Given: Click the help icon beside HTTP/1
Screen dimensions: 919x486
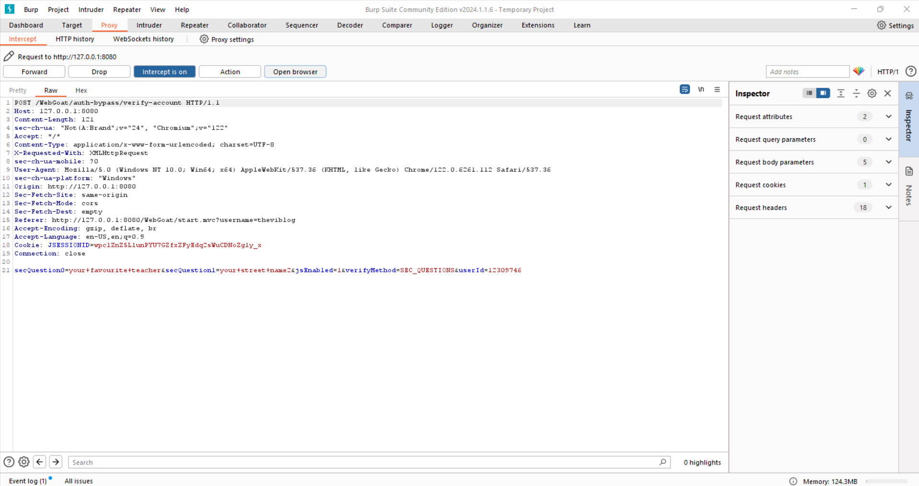Looking at the screenshot, I should pos(910,71).
